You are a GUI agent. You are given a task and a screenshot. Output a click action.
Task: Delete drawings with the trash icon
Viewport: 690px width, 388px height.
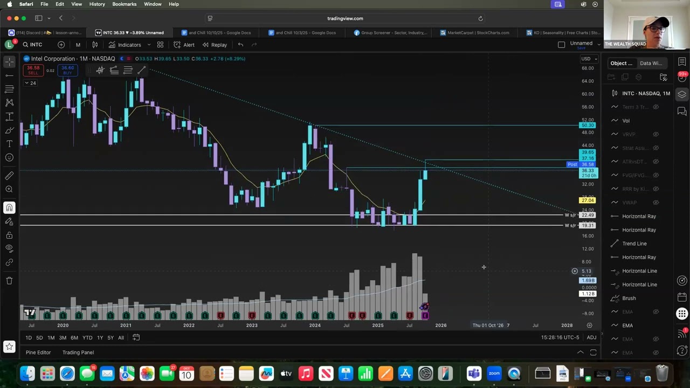[x=9, y=280]
